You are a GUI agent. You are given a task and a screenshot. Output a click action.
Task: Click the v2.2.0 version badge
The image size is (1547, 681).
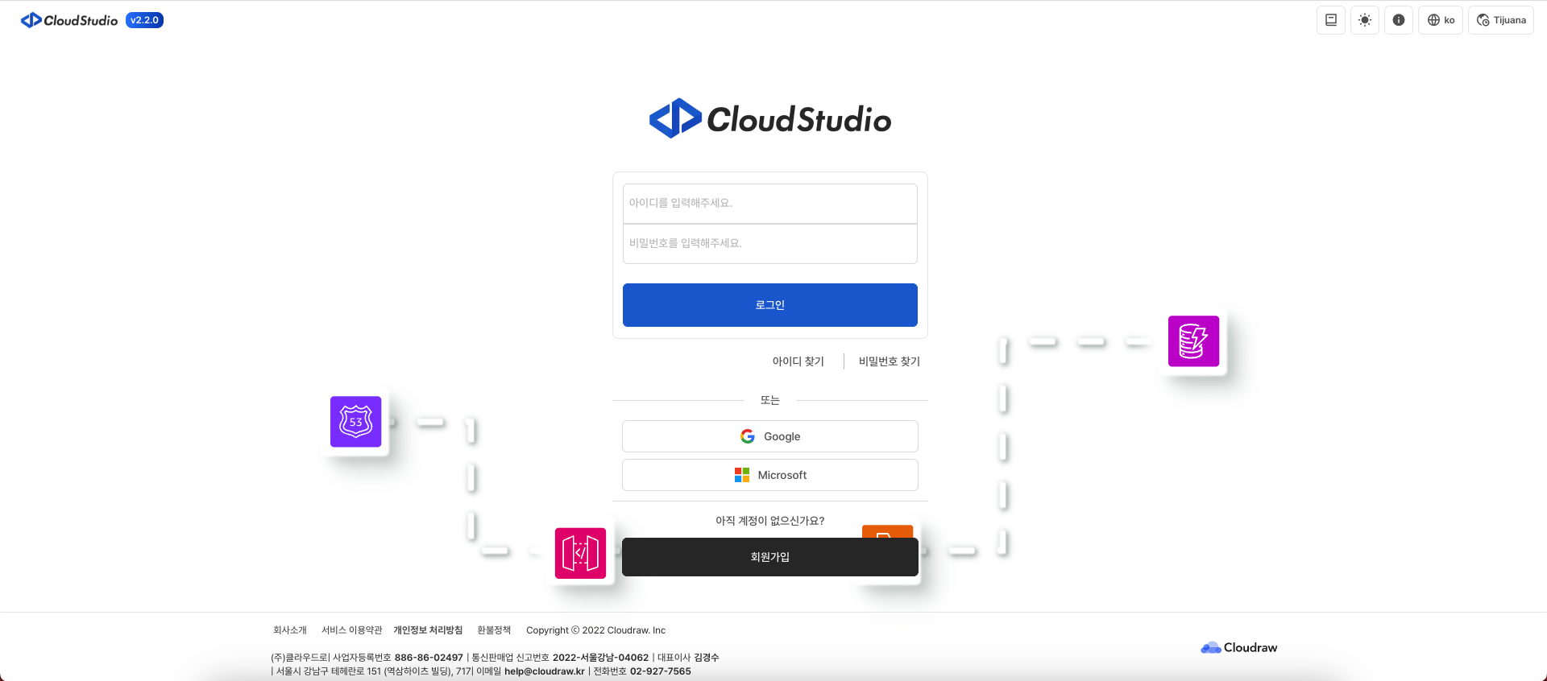click(145, 20)
